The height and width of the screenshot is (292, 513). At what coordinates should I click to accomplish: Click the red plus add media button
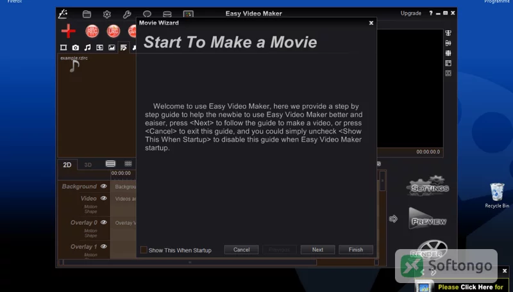coord(69,31)
